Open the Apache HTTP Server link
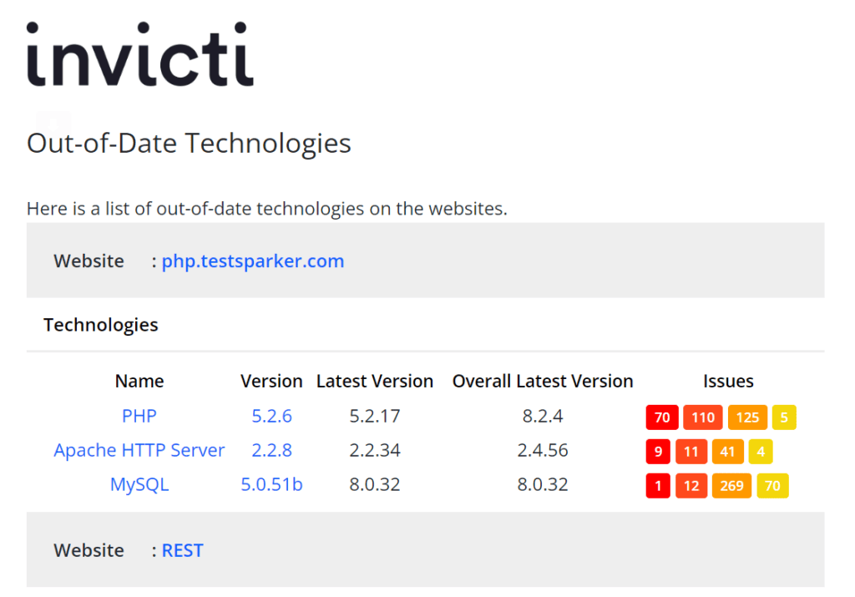Screen dimensions: 855x597 (139, 450)
